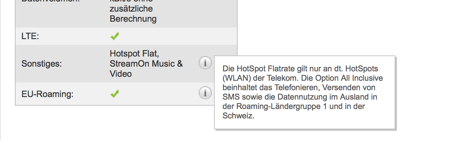473x155 pixels.
Task: Select the Sonstiges row label
Action: (x=42, y=64)
